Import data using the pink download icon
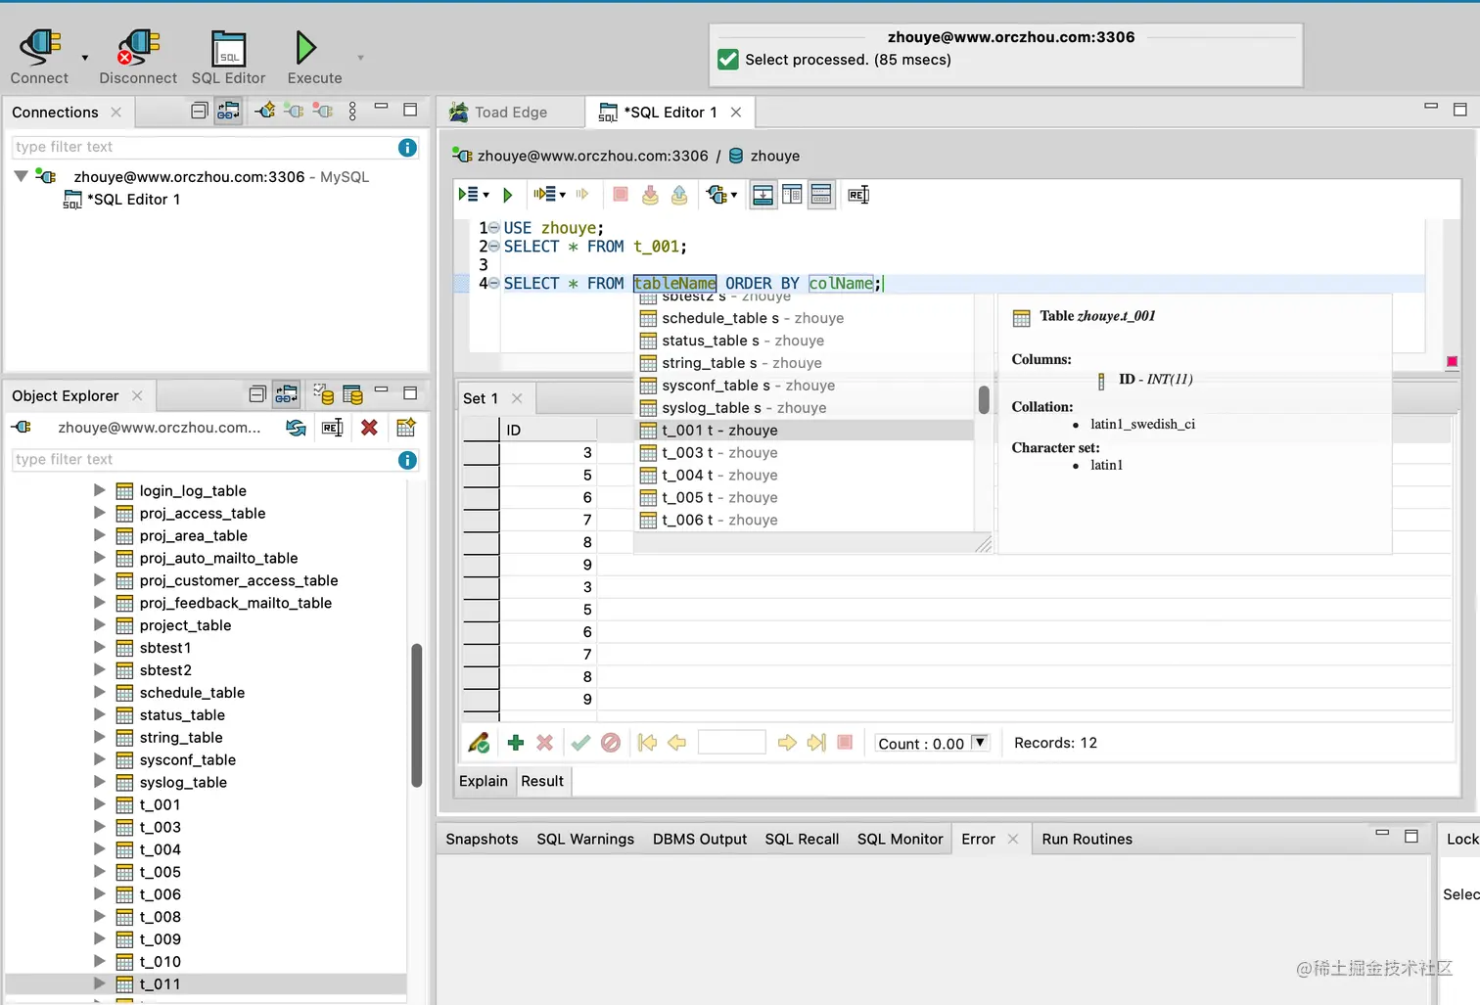 pos(649,194)
